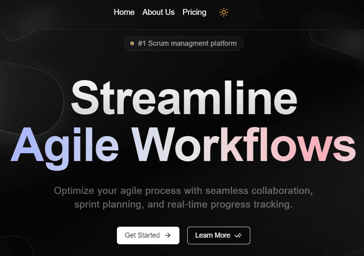Open the Home navigation link
This screenshot has height=256, width=364.
click(124, 13)
